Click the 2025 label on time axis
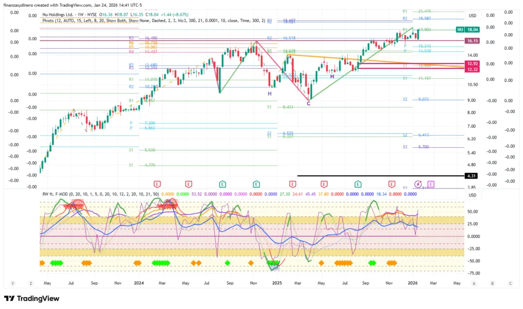 (x=277, y=282)
